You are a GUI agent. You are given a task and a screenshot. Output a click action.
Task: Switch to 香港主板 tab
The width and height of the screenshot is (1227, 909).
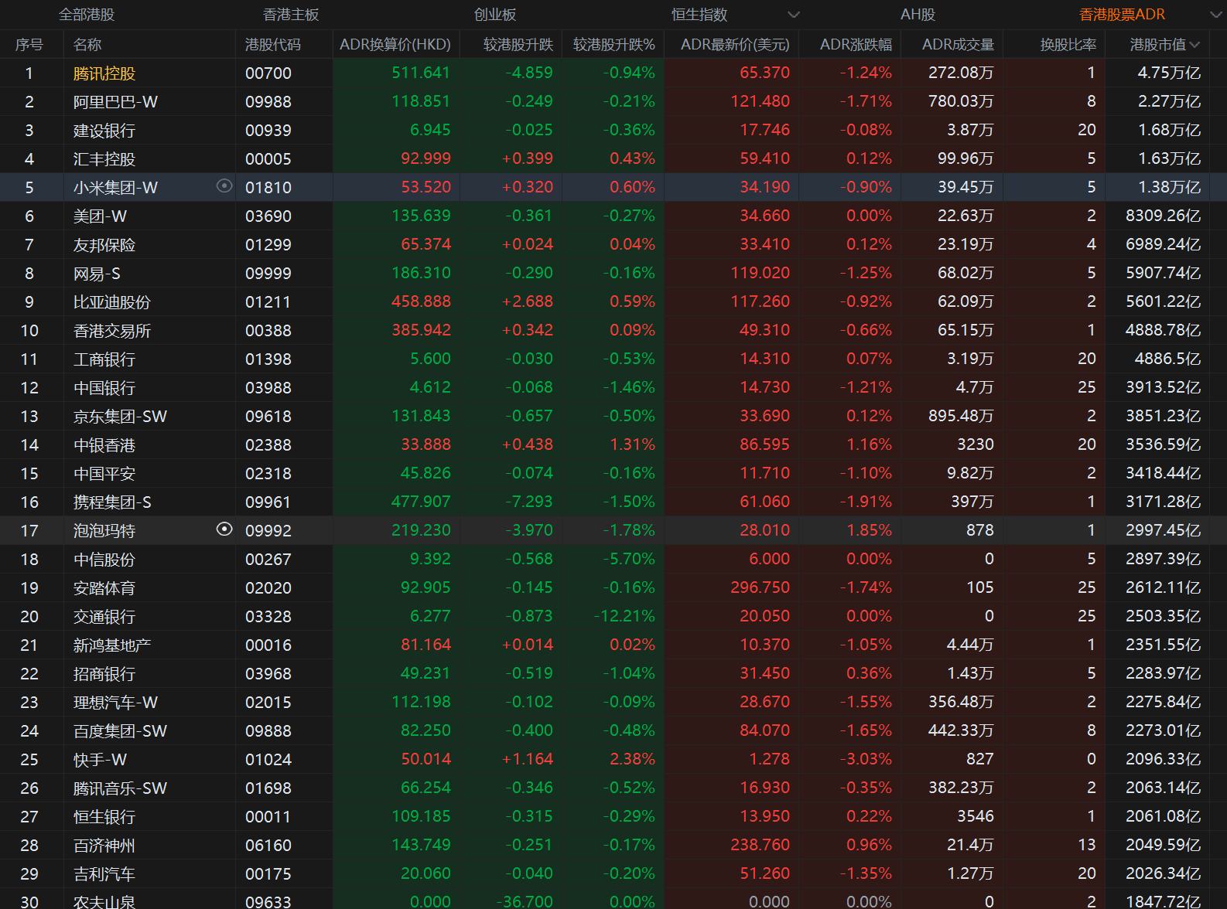pos(291,15)
